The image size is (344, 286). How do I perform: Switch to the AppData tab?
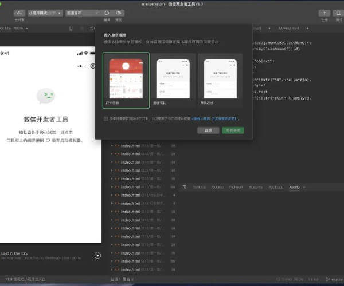(276, 187)
